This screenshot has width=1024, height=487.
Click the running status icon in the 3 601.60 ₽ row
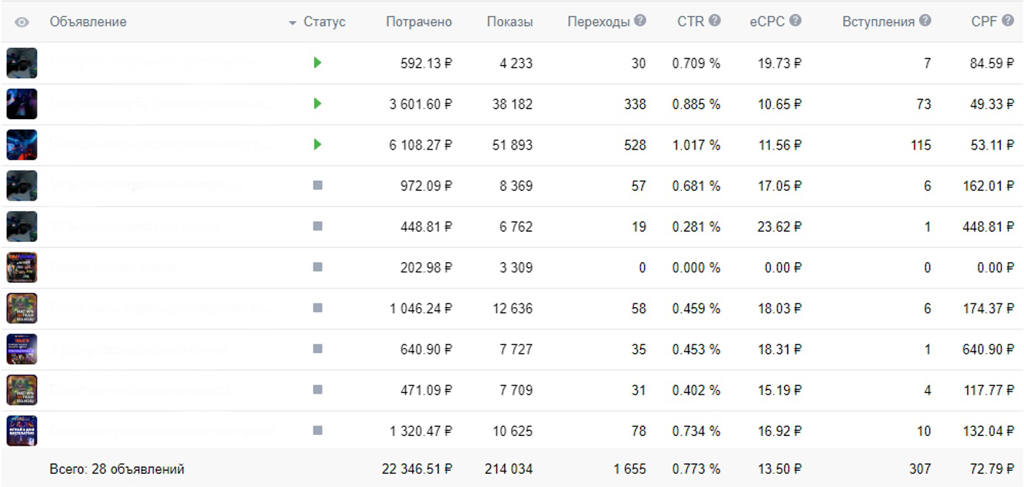pos(318,104)
